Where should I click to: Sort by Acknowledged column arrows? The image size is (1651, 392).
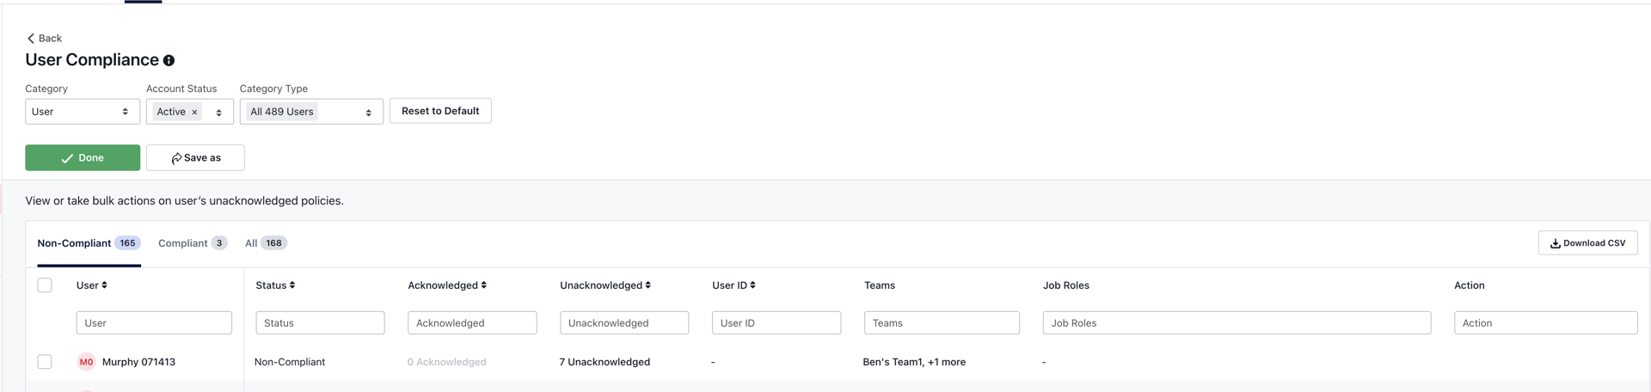pyautogui.click(x=483, y=285)
